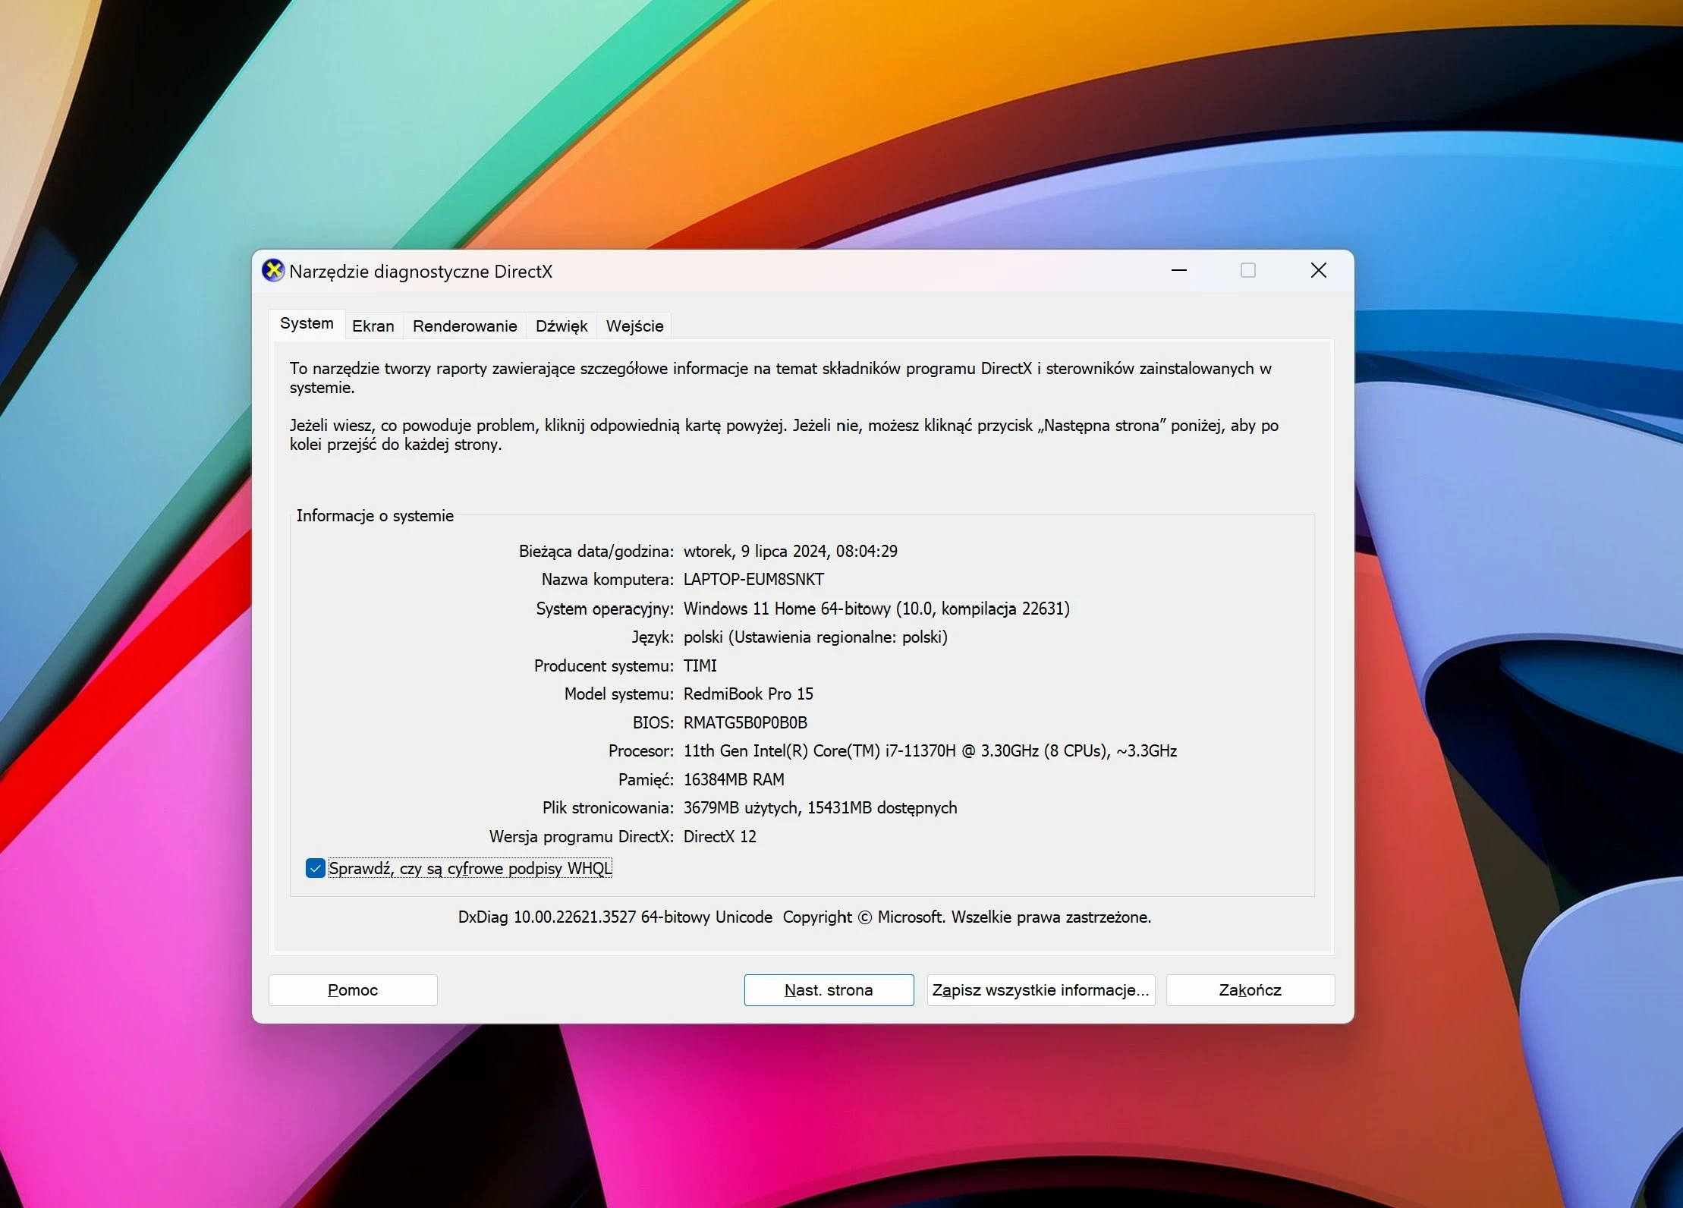
Task: Click the BIOS value RMATG5B0P0B0B
Action: (x=745, y=722)
